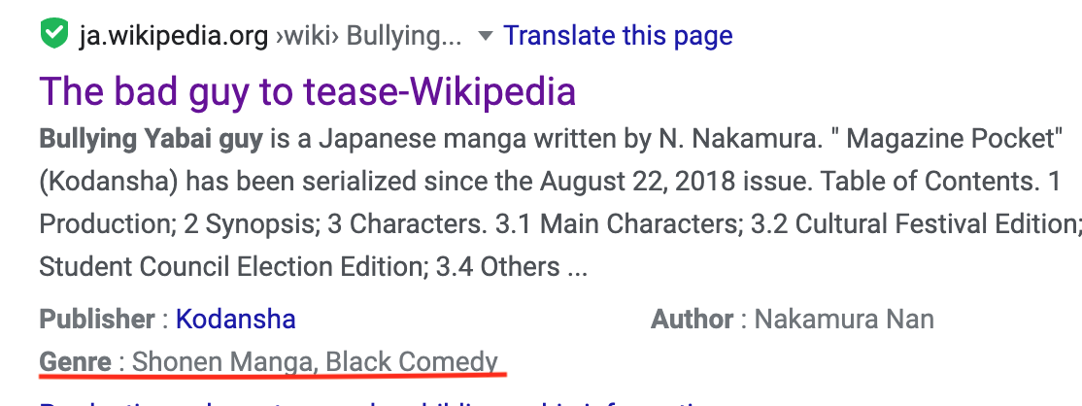Click the bold "Bullying Yabai guy" text
Viewport: 1082px width, 406px height.
(151, 139)
